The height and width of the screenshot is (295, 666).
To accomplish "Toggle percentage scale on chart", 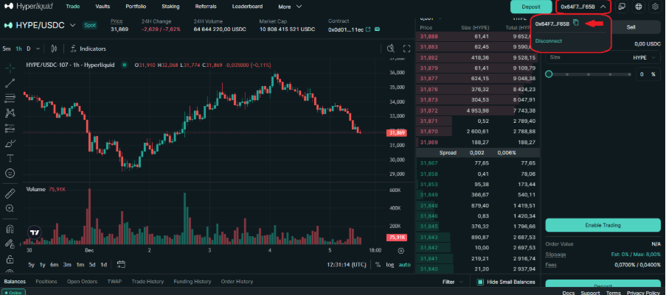I will 378,265.
